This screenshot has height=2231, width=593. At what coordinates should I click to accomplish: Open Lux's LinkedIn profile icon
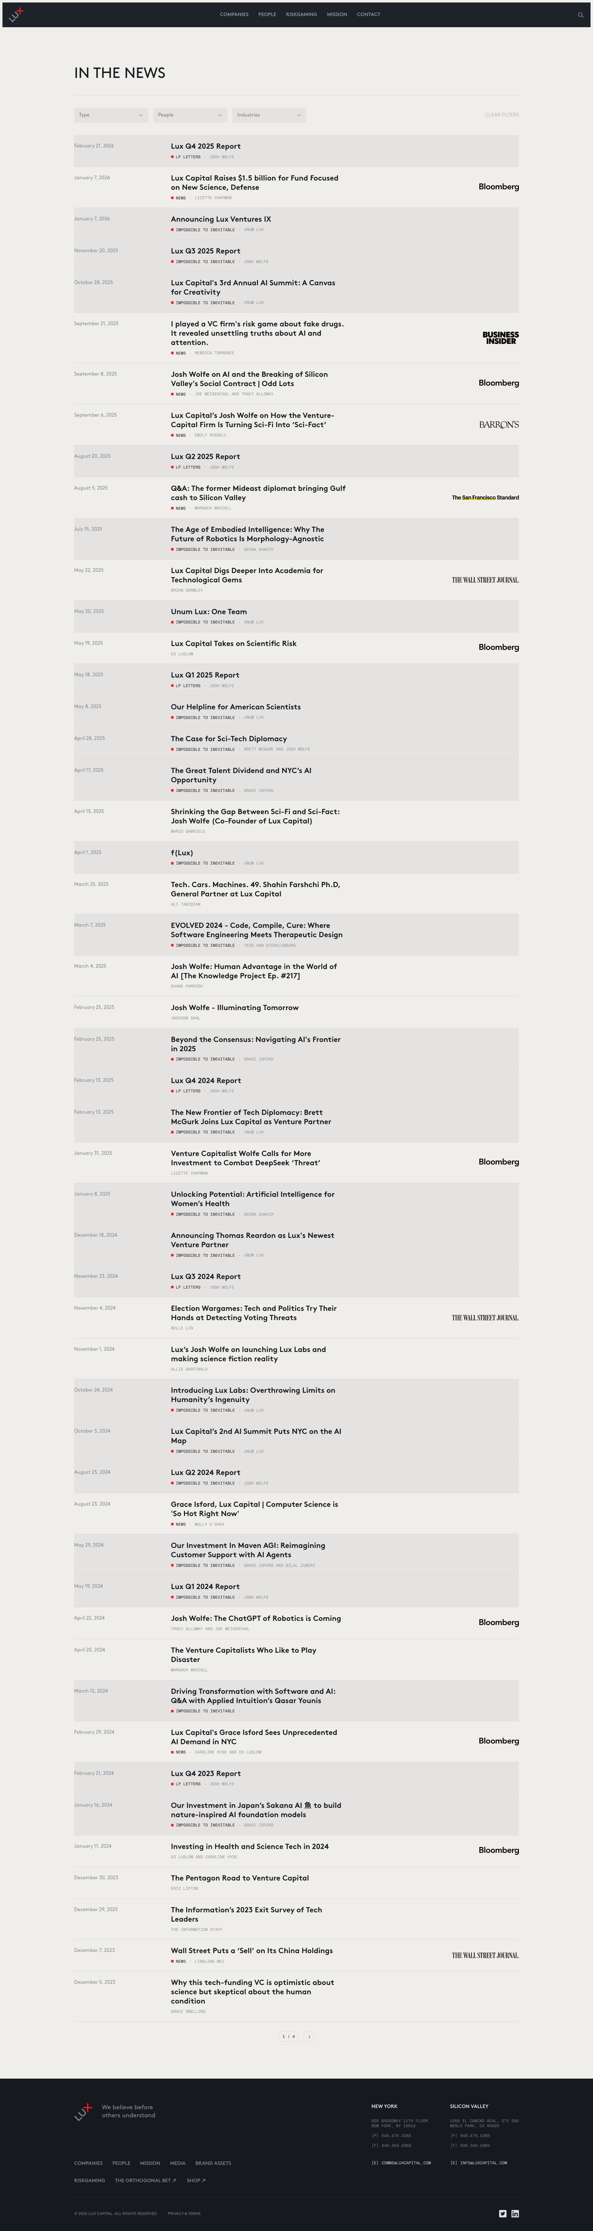click(x=515, y=2214)
